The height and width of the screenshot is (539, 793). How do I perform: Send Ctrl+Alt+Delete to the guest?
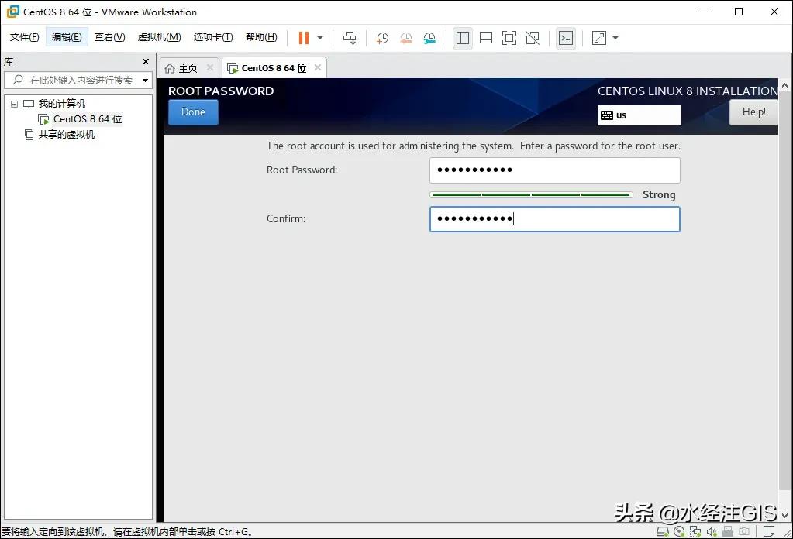coord(350,37)
